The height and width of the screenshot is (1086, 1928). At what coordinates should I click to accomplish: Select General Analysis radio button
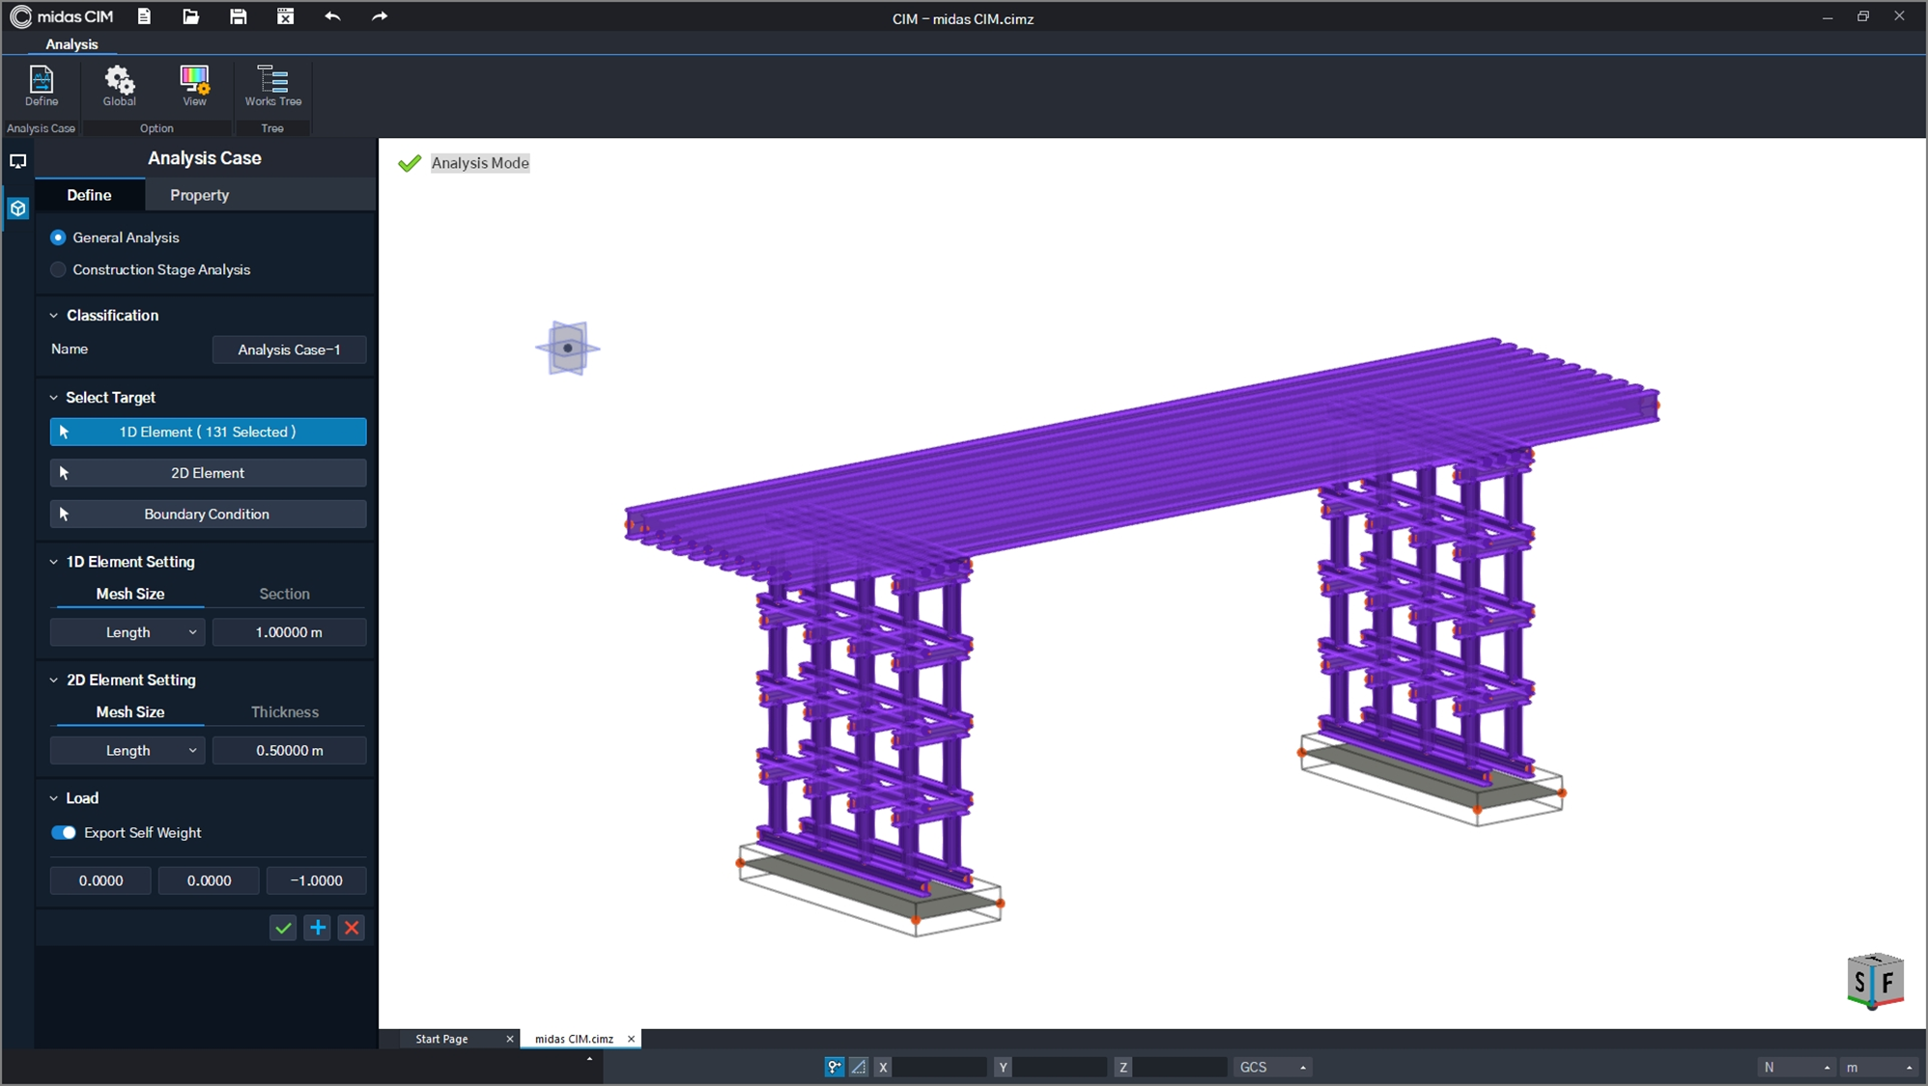click(x=58, y=237)
